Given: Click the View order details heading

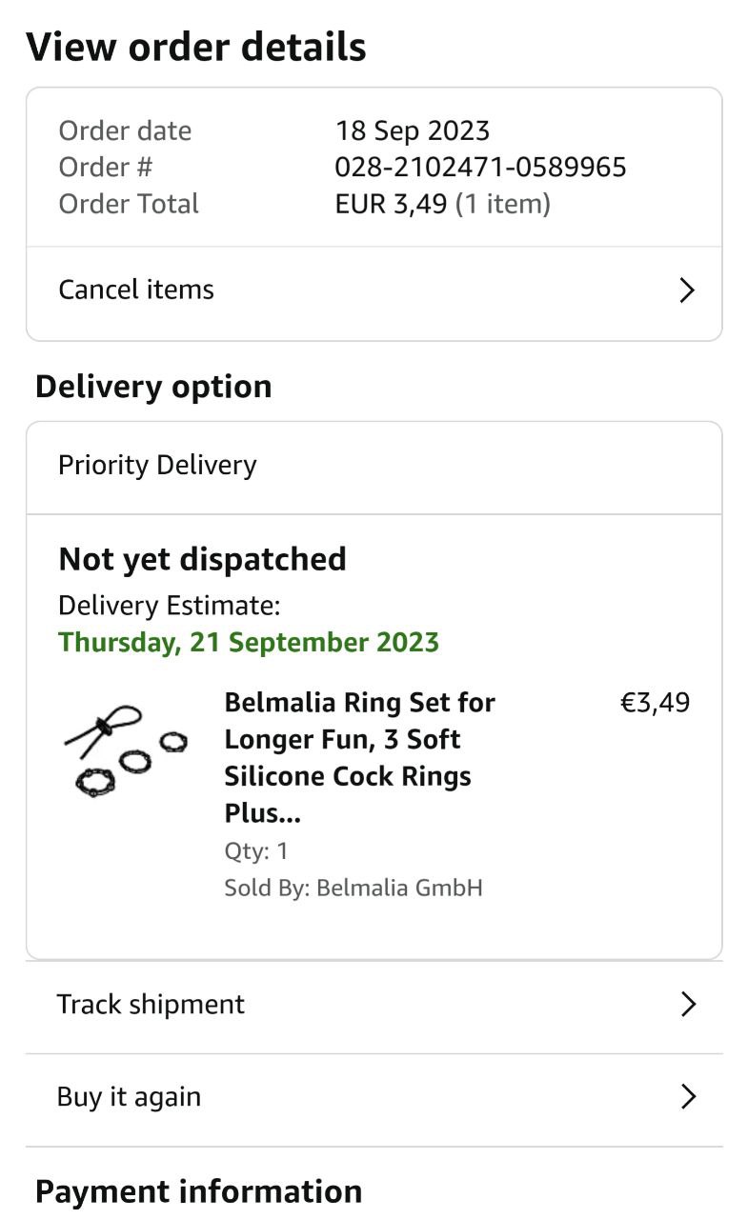Looking at the screenshot, I should click(x=196, y=47).
